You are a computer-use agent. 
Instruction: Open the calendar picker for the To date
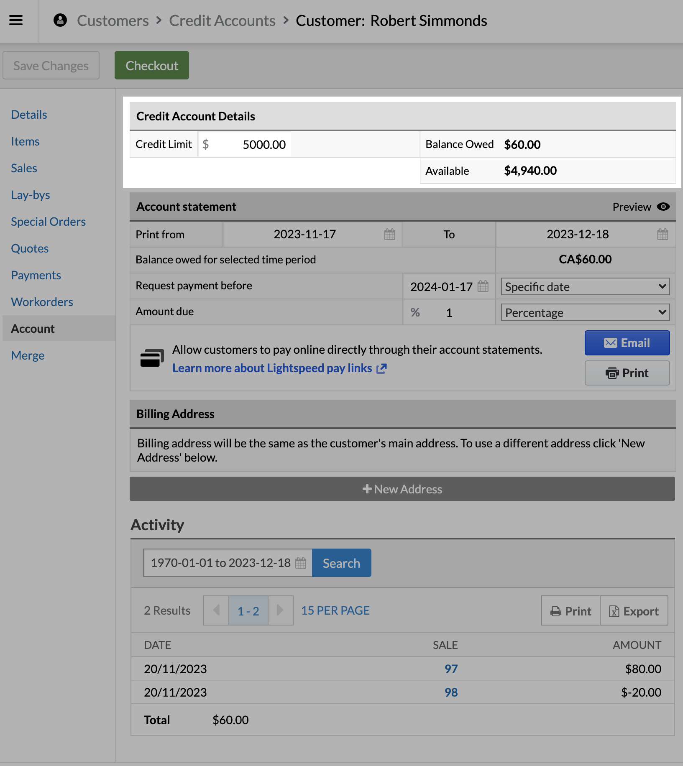(x=662, y=235)
